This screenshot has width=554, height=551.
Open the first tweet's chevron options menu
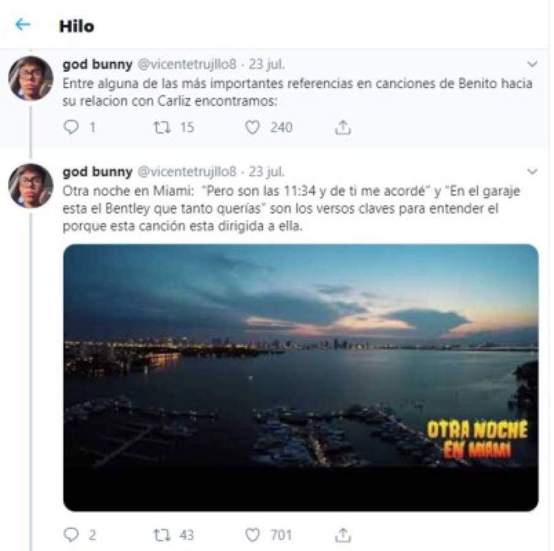point(532,64)
